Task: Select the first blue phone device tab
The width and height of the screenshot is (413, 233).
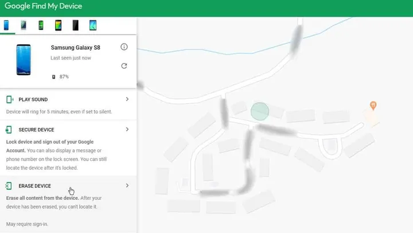Action: (x=6, y=25)
